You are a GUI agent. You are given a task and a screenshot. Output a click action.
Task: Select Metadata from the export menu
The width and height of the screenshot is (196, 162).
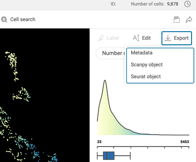[142, 53]
